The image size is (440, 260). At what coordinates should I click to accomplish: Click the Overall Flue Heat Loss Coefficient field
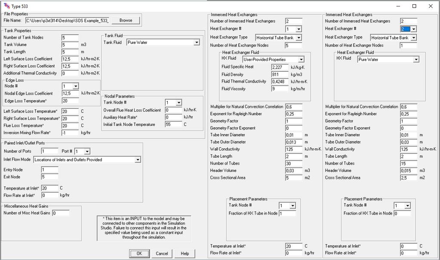coord(173,110)
